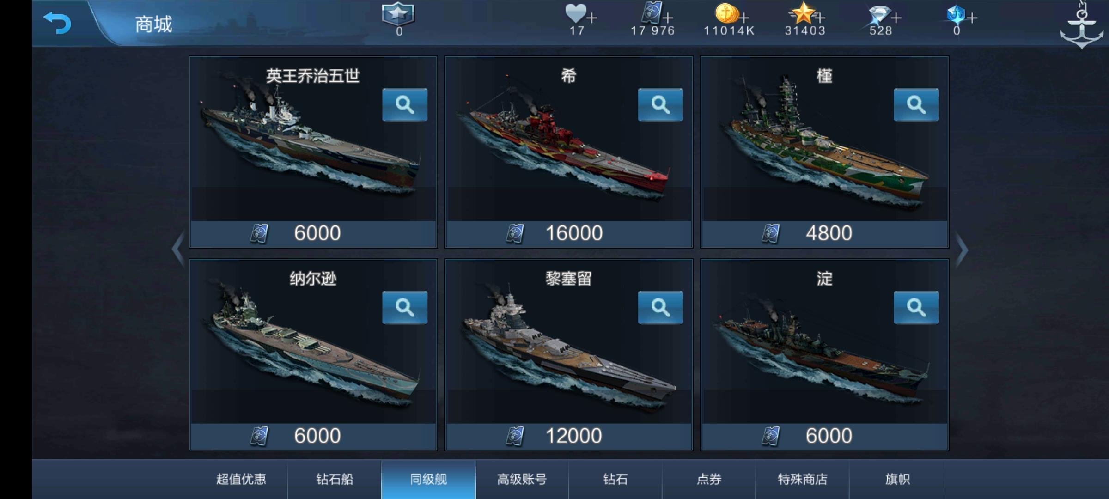1109x499 pixels.
Task: Open the anchor menu icon
Action: pos(1081,25)
